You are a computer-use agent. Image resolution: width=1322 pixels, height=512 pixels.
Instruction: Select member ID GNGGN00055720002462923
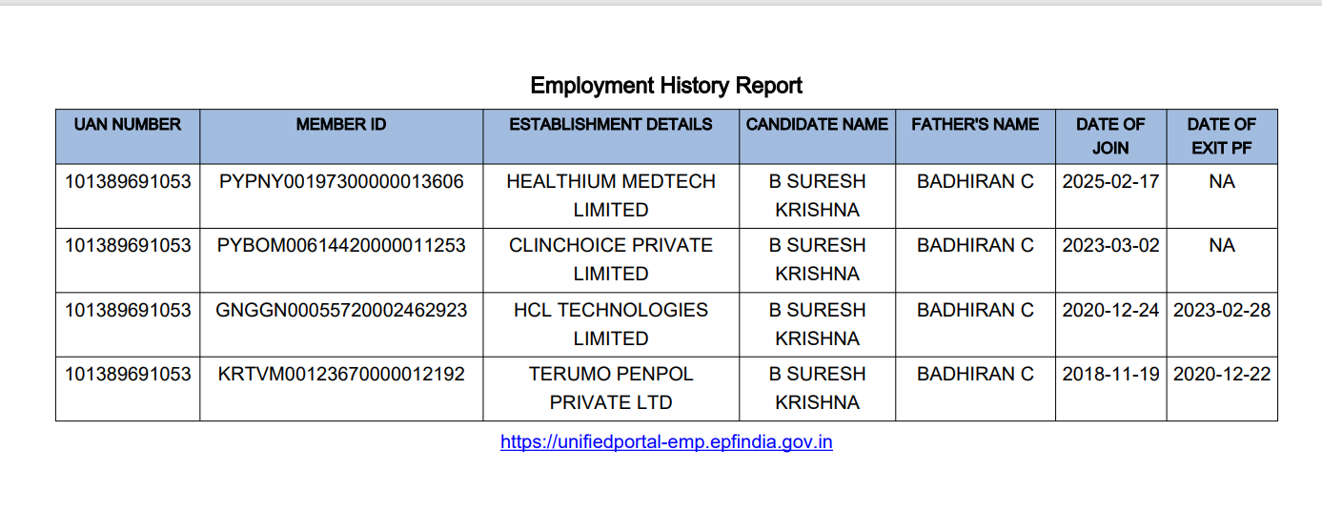[341, 310]
